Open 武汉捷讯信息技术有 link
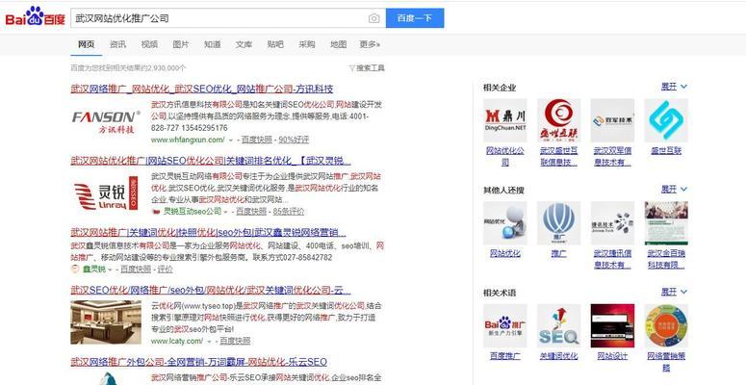The width and height of the screenshot is (746, 385). coord(613,259)
